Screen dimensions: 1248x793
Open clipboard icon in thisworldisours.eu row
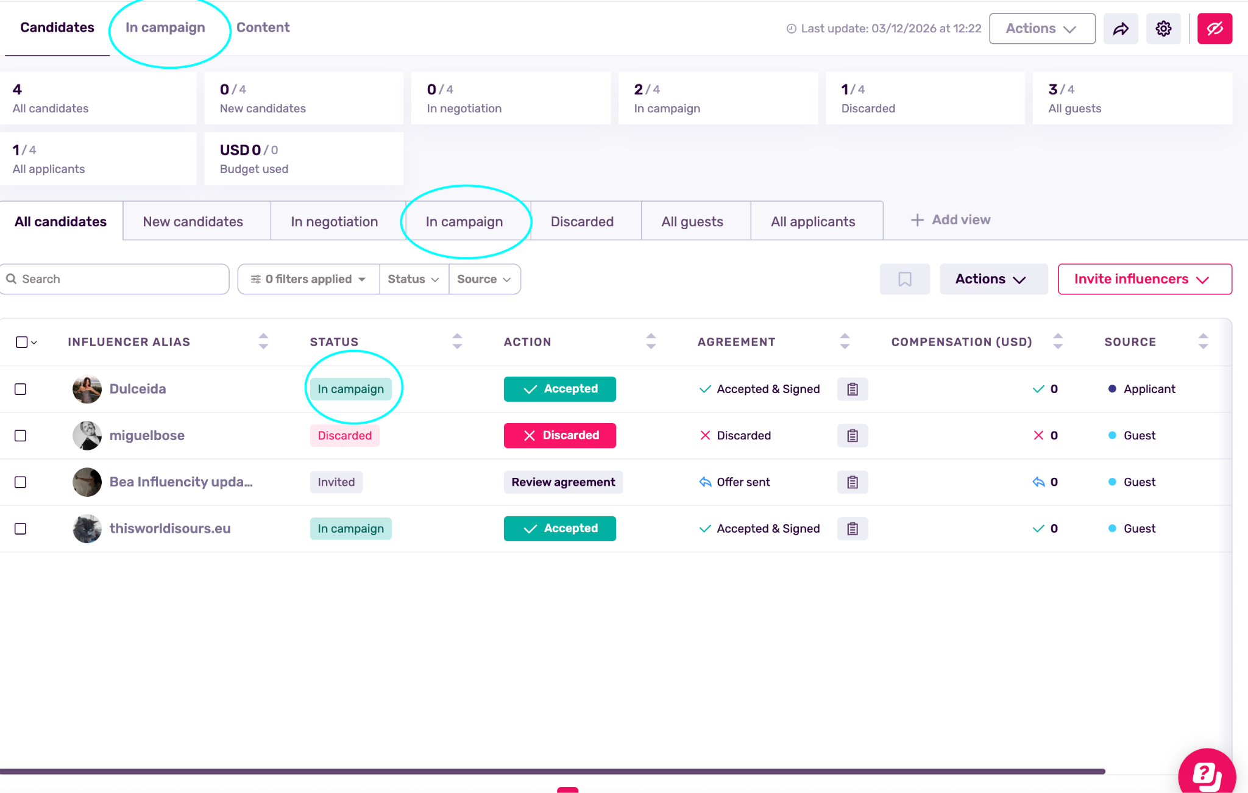coord(852,528)
